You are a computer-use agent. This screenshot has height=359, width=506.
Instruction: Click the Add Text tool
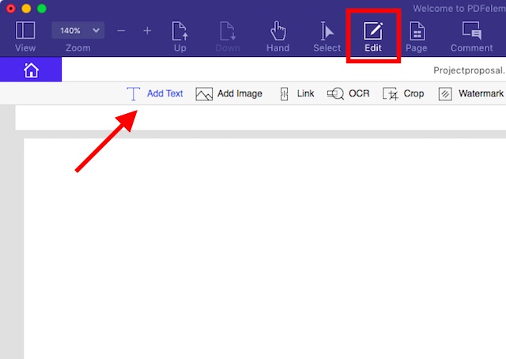point(155,93)
